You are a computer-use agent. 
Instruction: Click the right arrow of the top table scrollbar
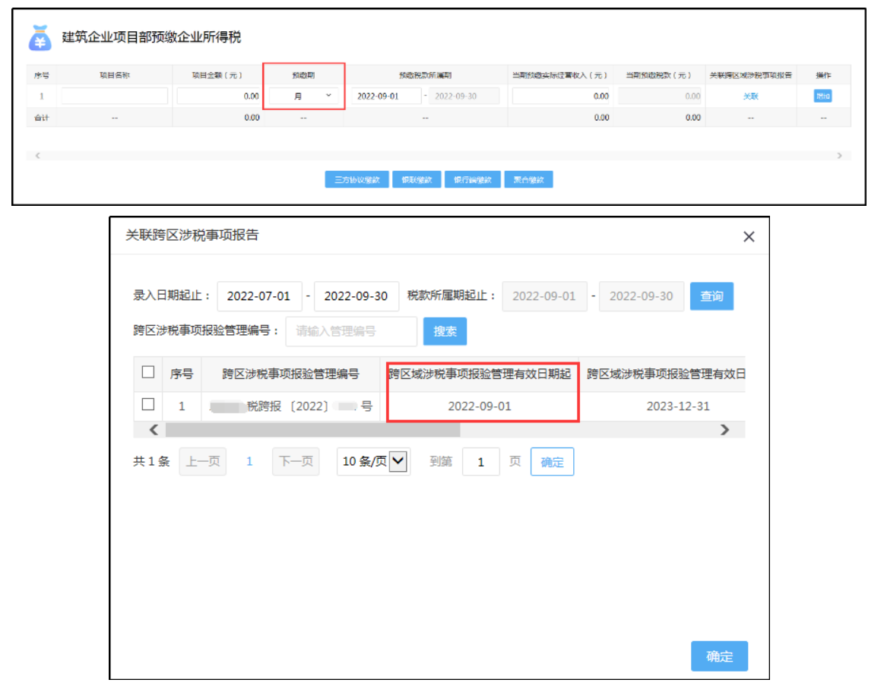839,156
